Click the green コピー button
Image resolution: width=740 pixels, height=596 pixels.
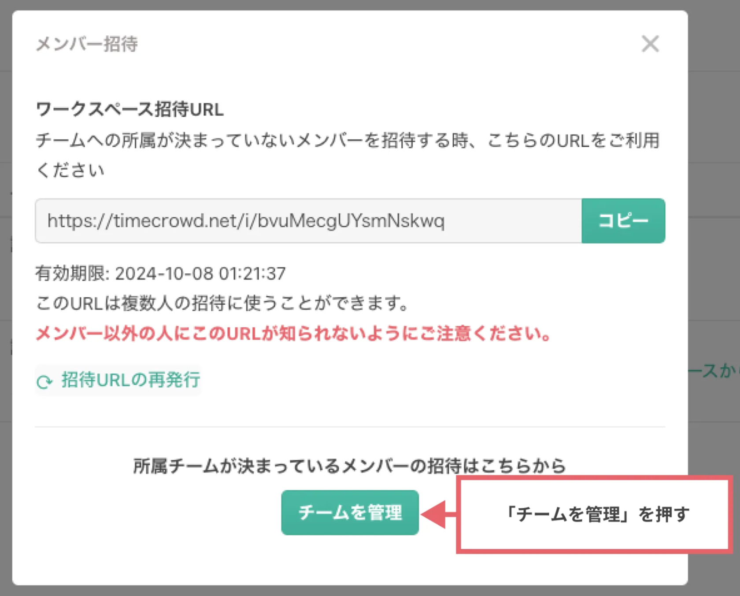[623, 221]
